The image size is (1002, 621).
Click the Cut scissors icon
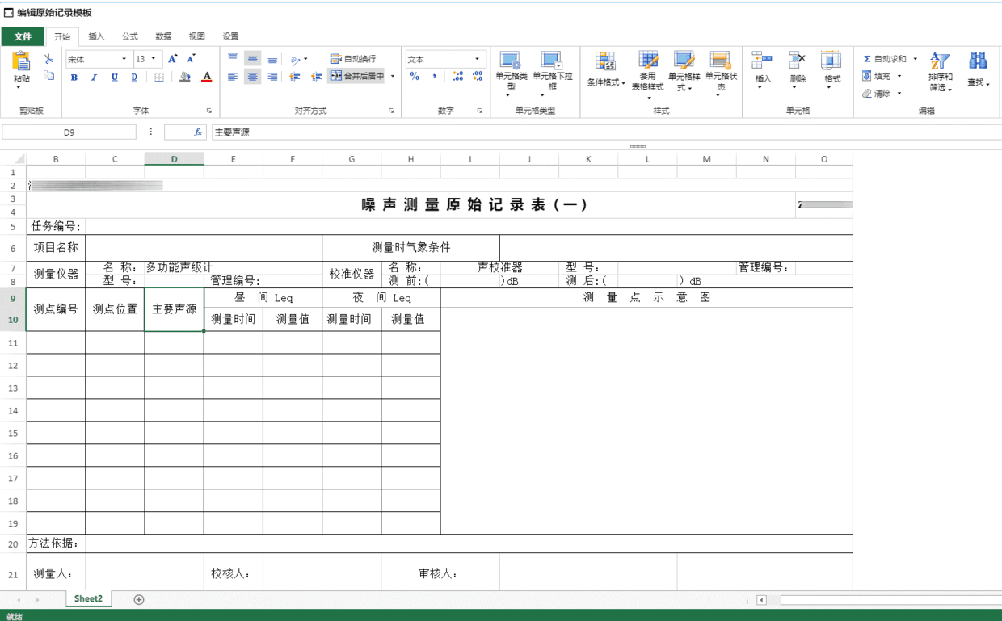click(49, 59)
